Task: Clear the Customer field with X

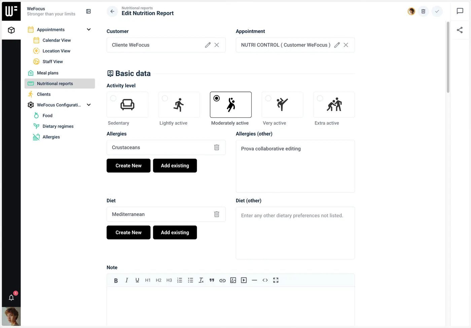Action: point(217,45)
